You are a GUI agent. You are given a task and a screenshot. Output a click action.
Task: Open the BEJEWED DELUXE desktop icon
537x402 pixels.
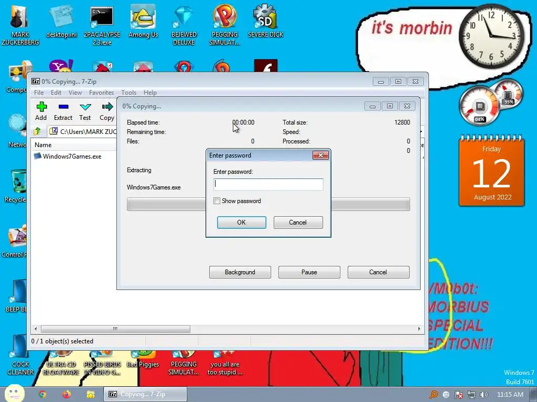pos(184,25)
